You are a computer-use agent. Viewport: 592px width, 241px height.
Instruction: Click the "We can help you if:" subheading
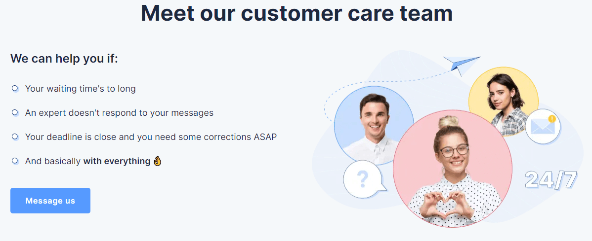[64, 59]
